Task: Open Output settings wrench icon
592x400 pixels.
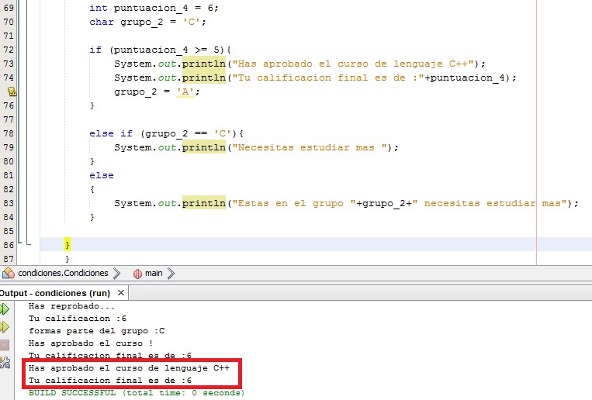Action: click(x=5, y=361)
